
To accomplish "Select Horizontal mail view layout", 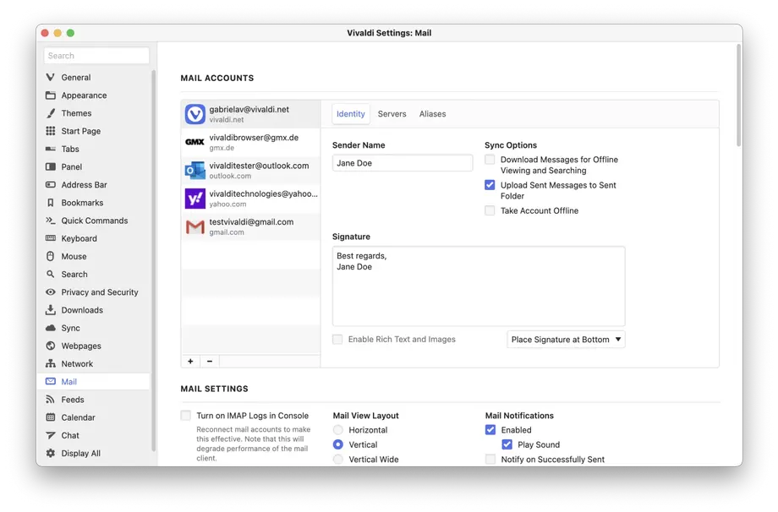I will click(x=338, y=430).
